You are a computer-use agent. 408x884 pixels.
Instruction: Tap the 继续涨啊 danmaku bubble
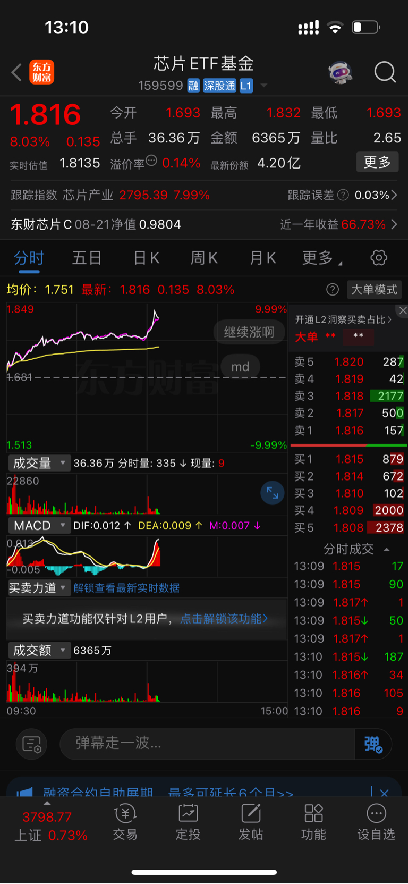249,332
